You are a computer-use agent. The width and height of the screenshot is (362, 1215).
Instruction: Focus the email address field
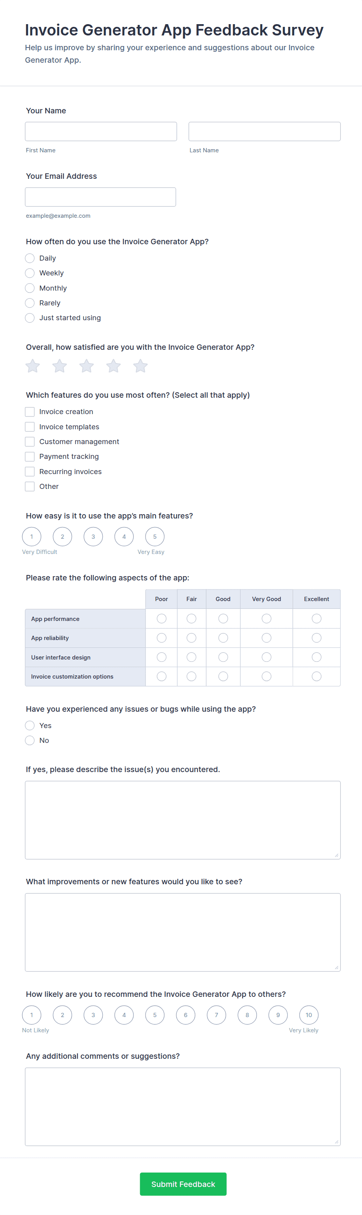tap(100, 197)
